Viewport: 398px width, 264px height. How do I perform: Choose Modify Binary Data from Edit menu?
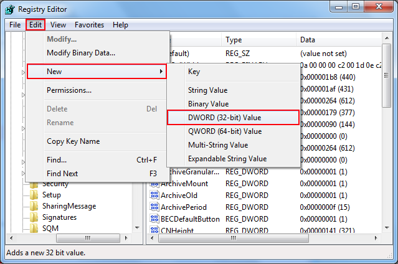[97, 53]
